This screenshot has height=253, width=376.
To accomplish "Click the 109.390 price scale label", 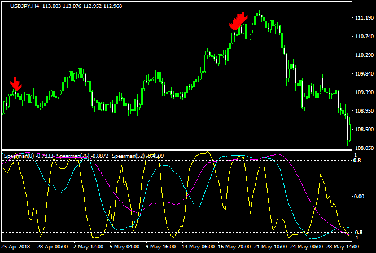I will [x=364, y=92].
